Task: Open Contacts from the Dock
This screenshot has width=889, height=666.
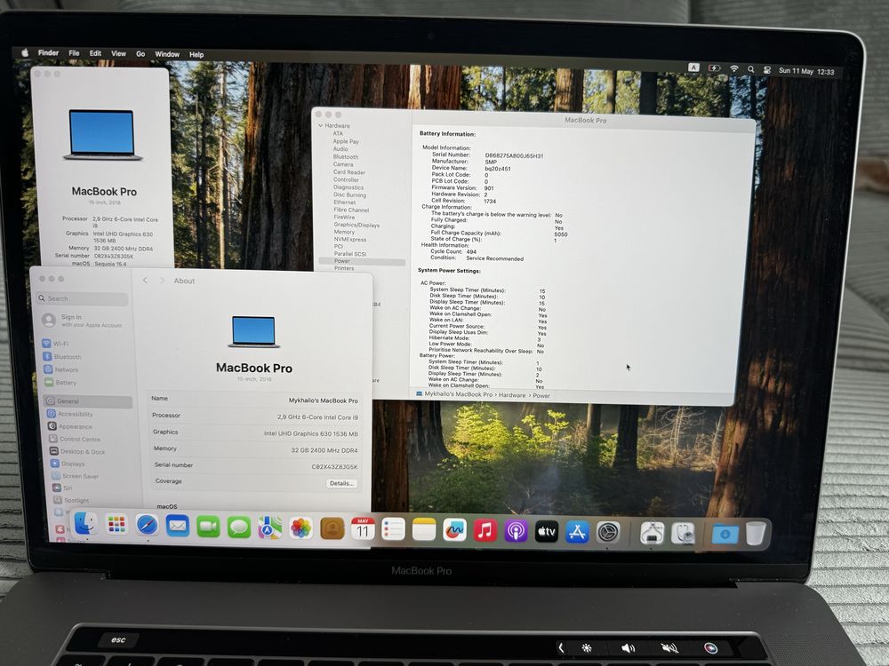Action: (332, 529)
